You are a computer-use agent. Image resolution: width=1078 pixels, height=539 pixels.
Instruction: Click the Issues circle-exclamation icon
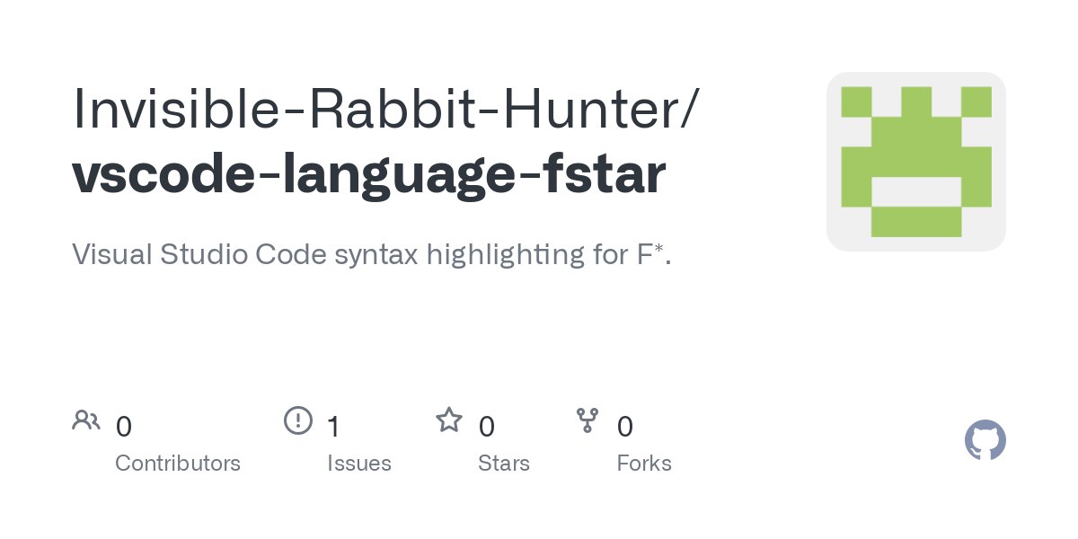(x=298, y=420)
